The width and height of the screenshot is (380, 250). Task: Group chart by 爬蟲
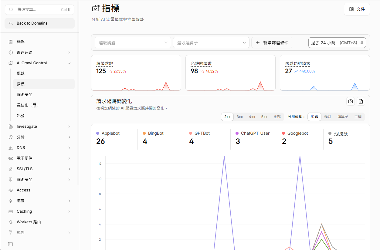[314, 117]
